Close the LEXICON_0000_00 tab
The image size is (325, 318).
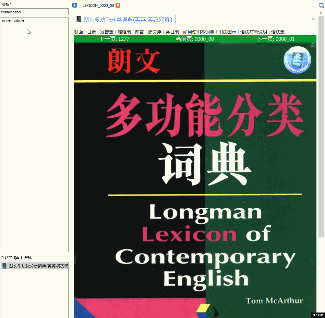pyautogui.click(x=118, y=5)
